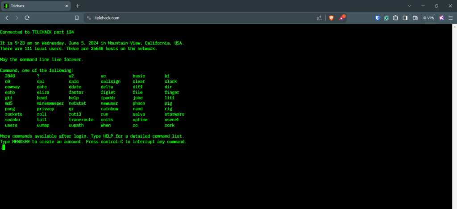The height and width of the screenshot is (209, 457).
Task: Open Brave Rewards triangle icon
Action: pyautogui.click(x=341, y=18)
